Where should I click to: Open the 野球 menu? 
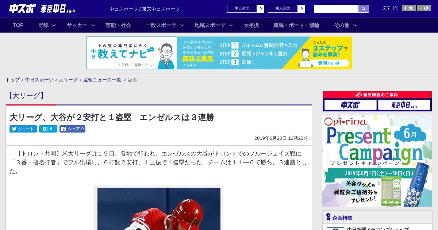click(43, 25)
